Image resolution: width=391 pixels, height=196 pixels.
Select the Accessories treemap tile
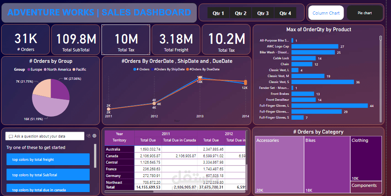click(x=279, y=164)
